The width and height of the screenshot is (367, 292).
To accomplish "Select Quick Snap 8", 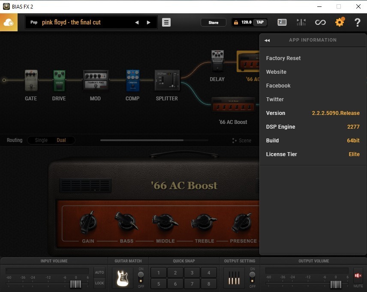I will tap(209, 284).
